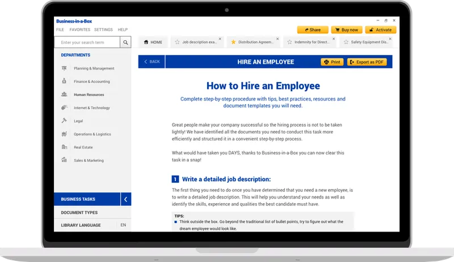Image resolution: width=454 pixels, height=262 pixels.
Task: Close the Safety Equipment tab
Action: [390, 38]
